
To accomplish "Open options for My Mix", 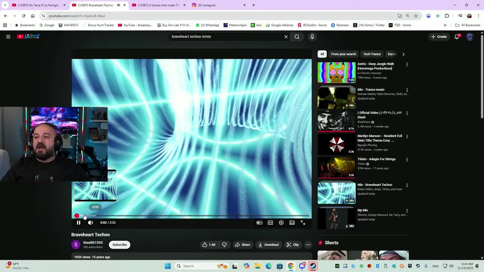I will [407, 211].
